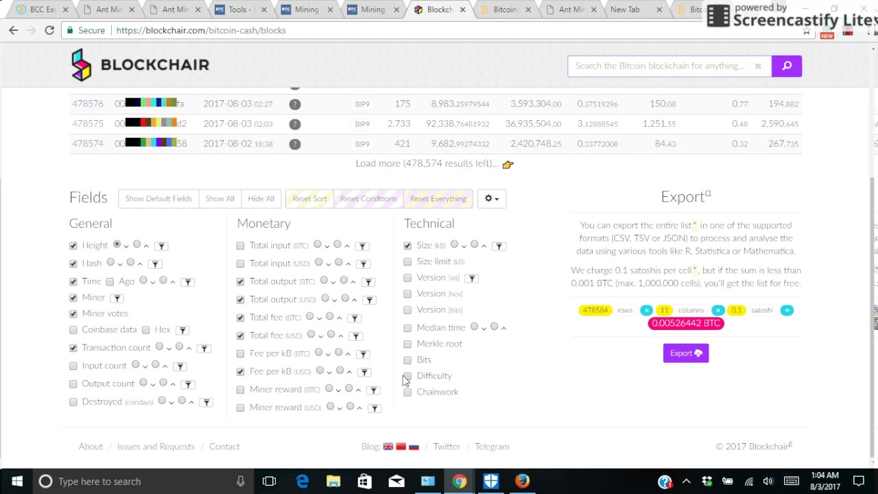Image resolution: width=878 pixels, height=494 pixels.
Task: Switch to the Tools browser tab
Action: (239, 10)
